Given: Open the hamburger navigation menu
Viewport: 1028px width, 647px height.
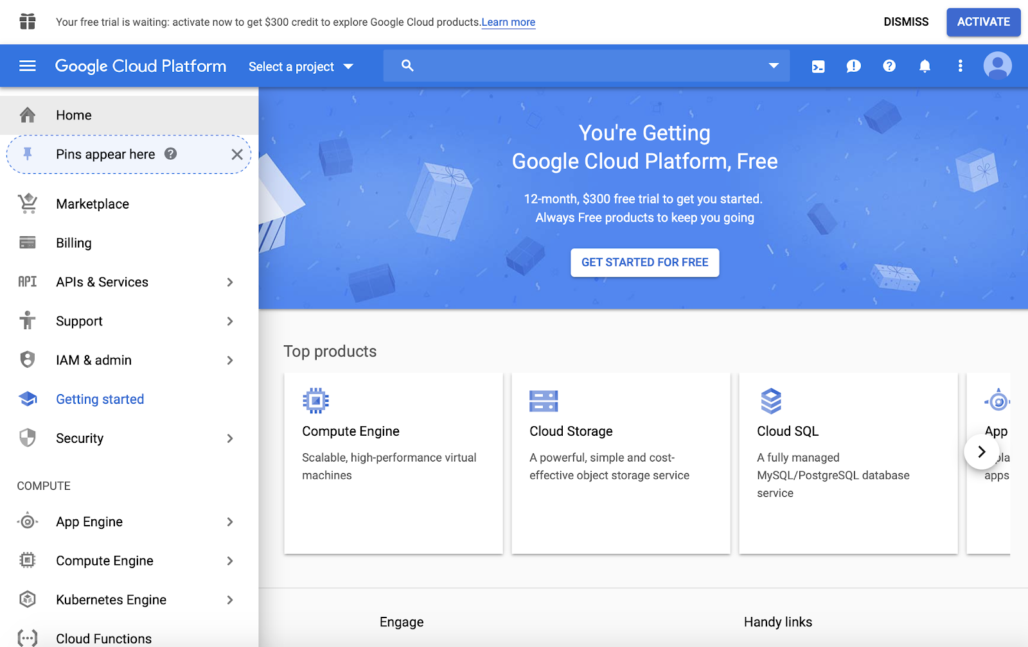Looking at the screenshot, I should pos(28,65).
